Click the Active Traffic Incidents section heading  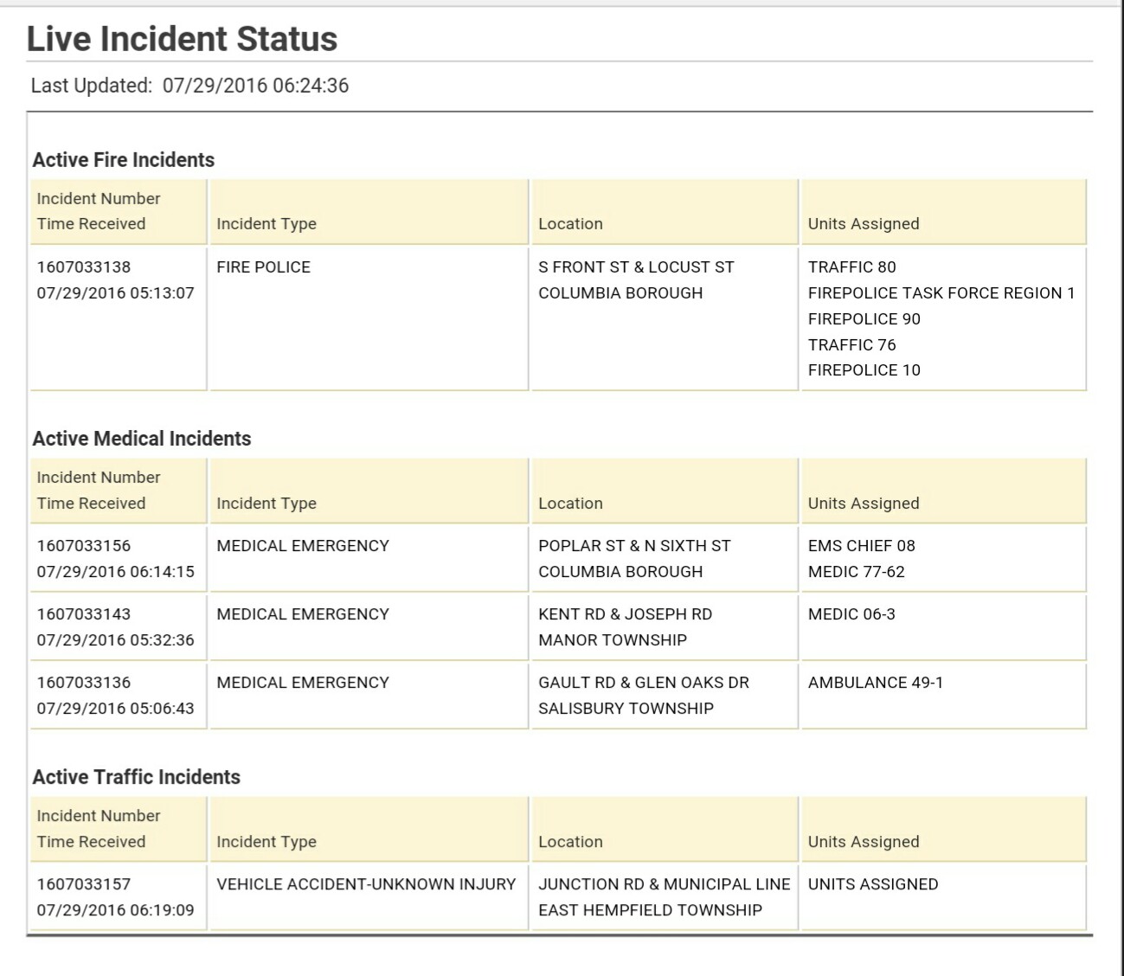[x=137, y=777]
